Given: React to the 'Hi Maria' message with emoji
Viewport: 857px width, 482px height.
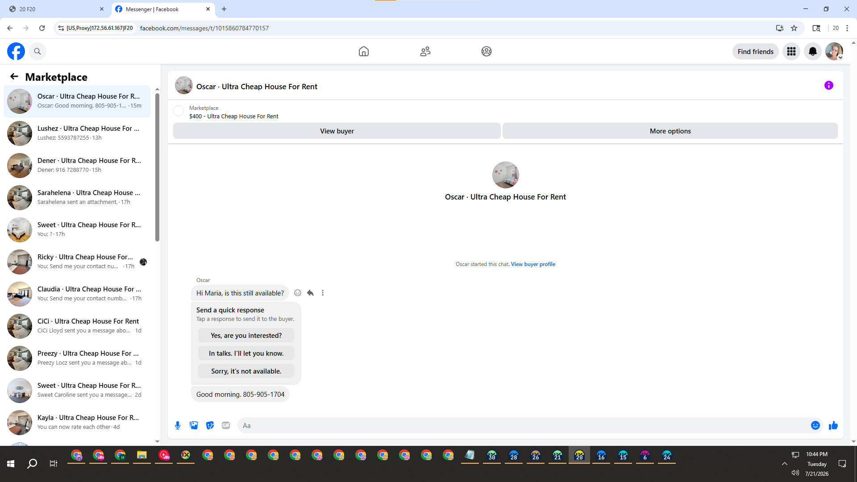Looking at the screenshot, I should [x=298, y=293].
